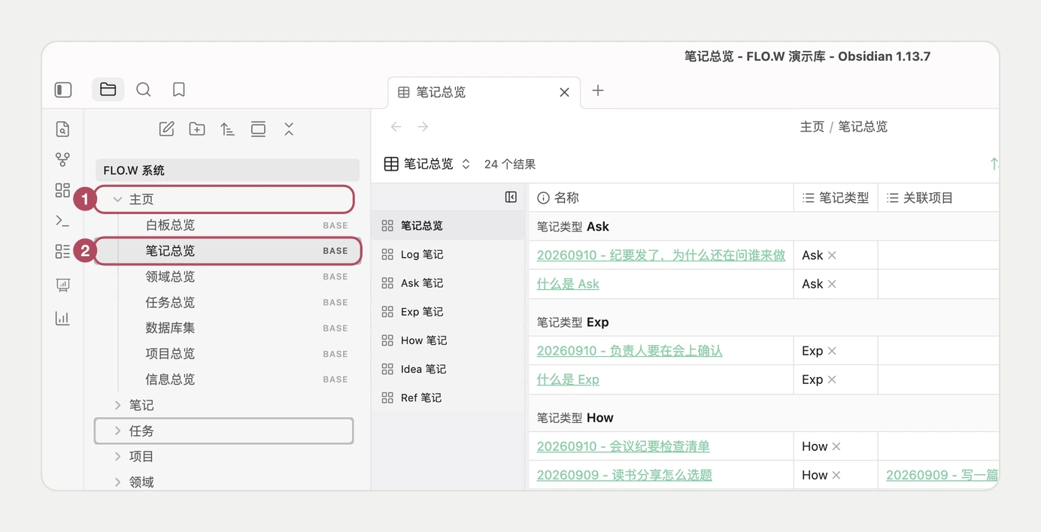Screen dimensions: 1041x532
Task: Open 笔记总览 base file in explorer
Action: pos(228,251)
